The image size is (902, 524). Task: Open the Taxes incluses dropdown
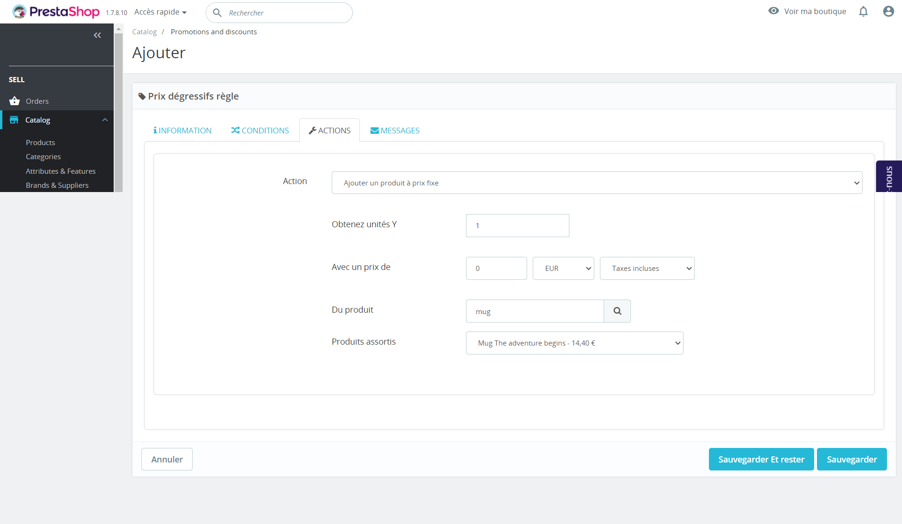click(x=646, y=268)
